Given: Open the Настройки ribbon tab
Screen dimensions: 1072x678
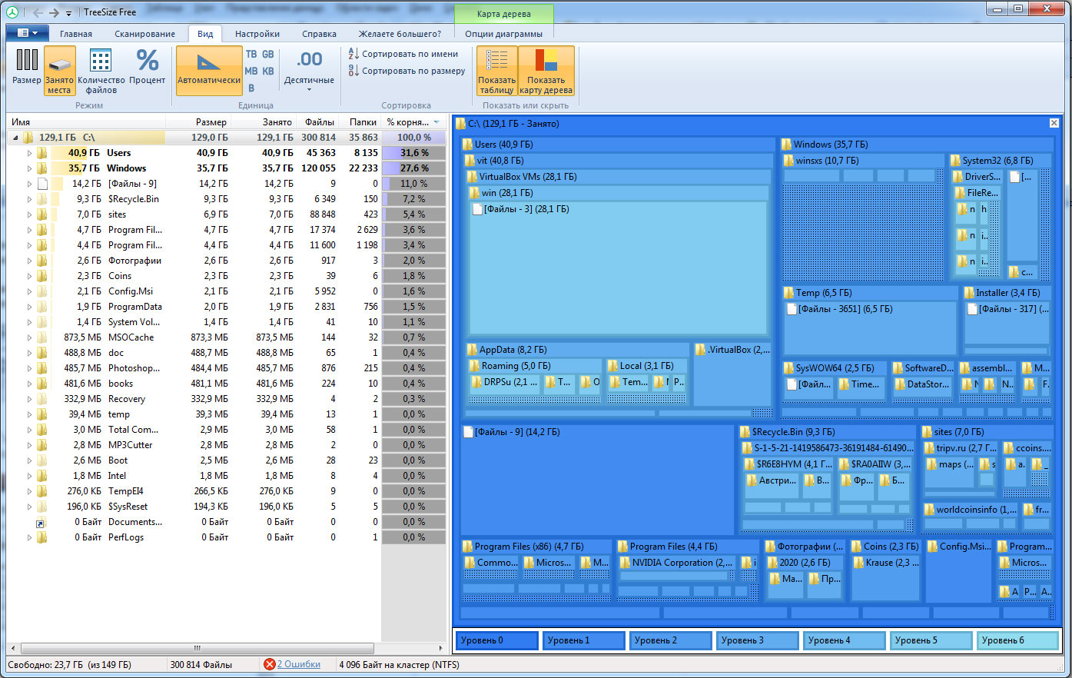Looking at the screenshot, I should click(x=257, y=34).
